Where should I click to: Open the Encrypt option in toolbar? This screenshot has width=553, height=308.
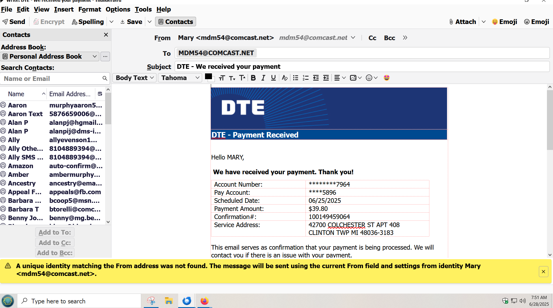click(49, 22)
